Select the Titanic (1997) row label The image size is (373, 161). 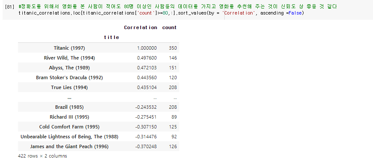pos(69,48)
